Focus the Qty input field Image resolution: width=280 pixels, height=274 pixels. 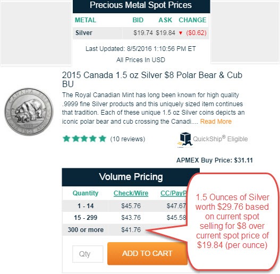click(x=88, y=254)
